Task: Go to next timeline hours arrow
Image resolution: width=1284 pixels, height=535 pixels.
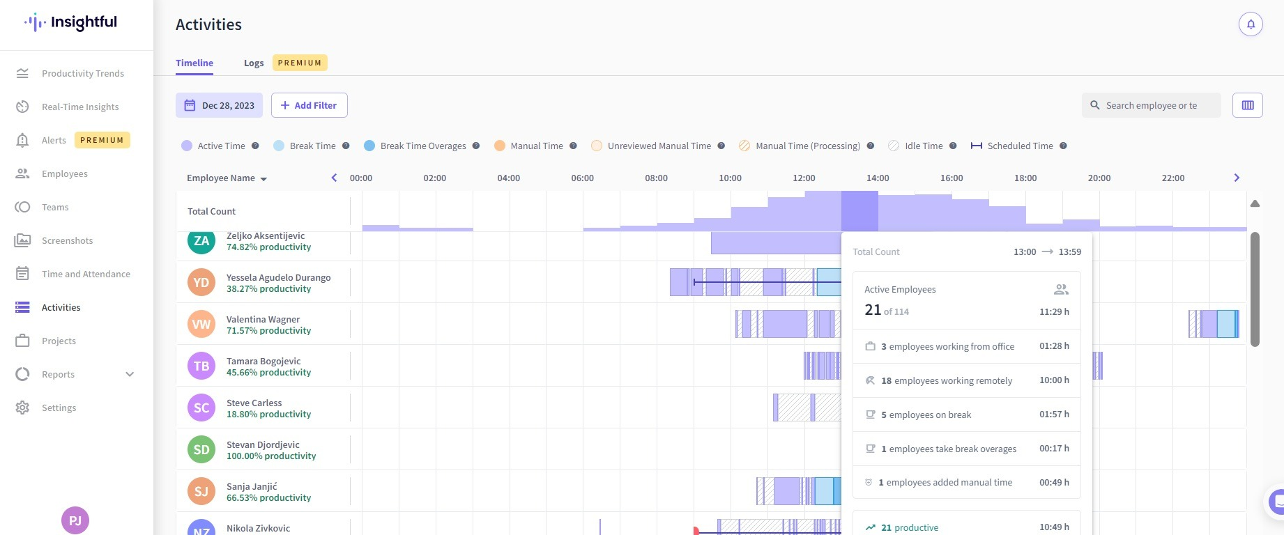Action: pyautogui.click(x=1237, y=178)
